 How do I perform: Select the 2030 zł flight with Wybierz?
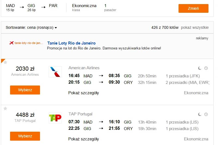(x=25, y=90)
